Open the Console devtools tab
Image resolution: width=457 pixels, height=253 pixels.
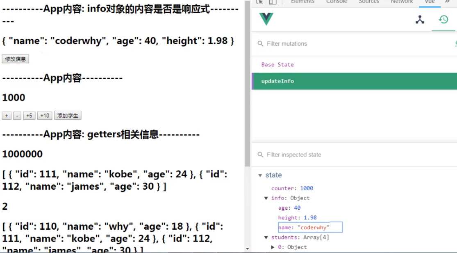[336, 2]
